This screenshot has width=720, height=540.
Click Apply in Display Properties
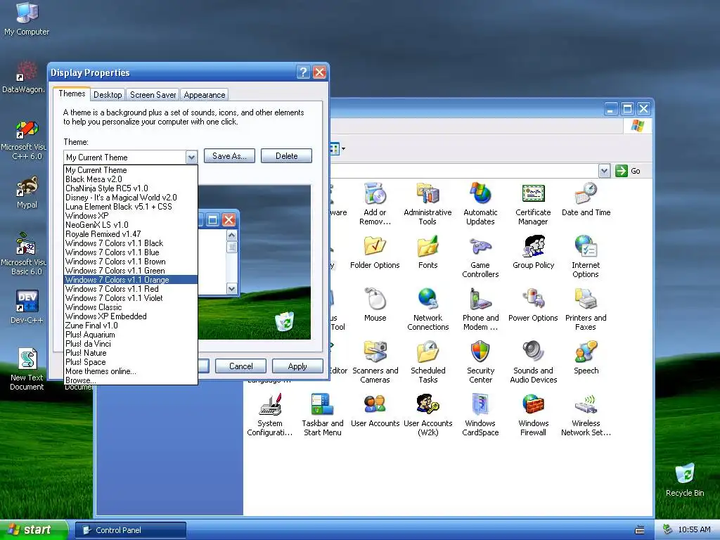[x=297, y=366]
